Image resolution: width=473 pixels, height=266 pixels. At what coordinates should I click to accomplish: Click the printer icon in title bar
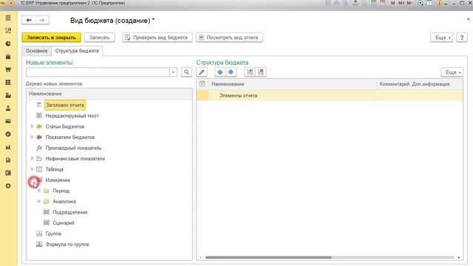[x=337, y=3]
